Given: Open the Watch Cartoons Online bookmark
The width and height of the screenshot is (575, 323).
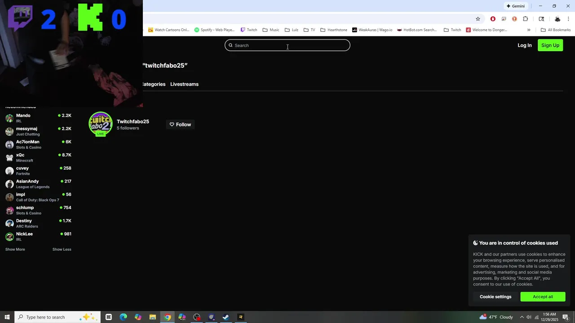Looking at the screenshot, I should pos(168,30).
